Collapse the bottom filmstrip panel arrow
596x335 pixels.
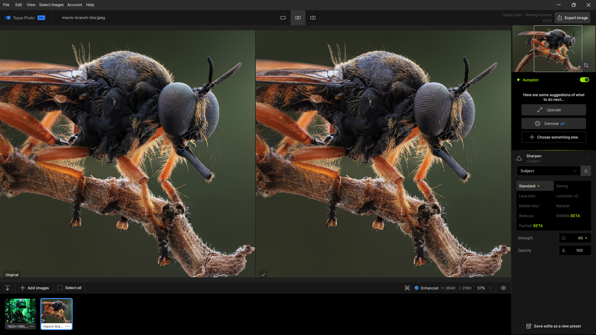point(8,288)
